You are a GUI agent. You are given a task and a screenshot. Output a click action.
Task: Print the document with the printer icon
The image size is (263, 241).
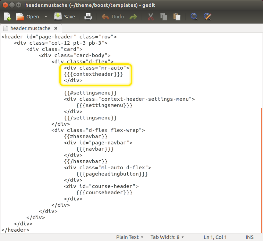[x=88, y=17]
